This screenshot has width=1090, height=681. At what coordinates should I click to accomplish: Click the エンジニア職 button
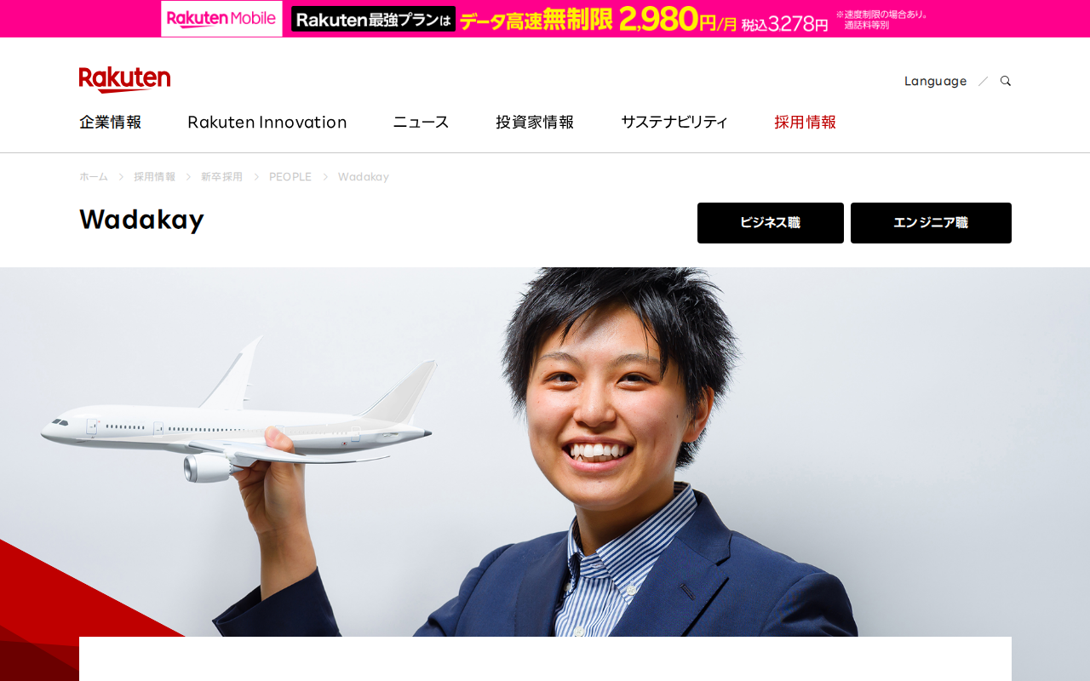click(931, 223)
